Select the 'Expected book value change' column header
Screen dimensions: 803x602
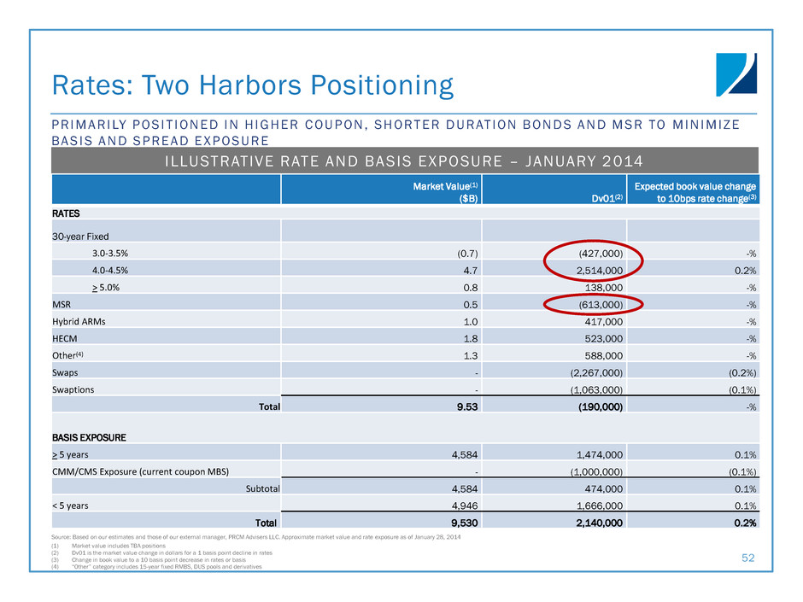pyautogui.click(x=694, y=190)
